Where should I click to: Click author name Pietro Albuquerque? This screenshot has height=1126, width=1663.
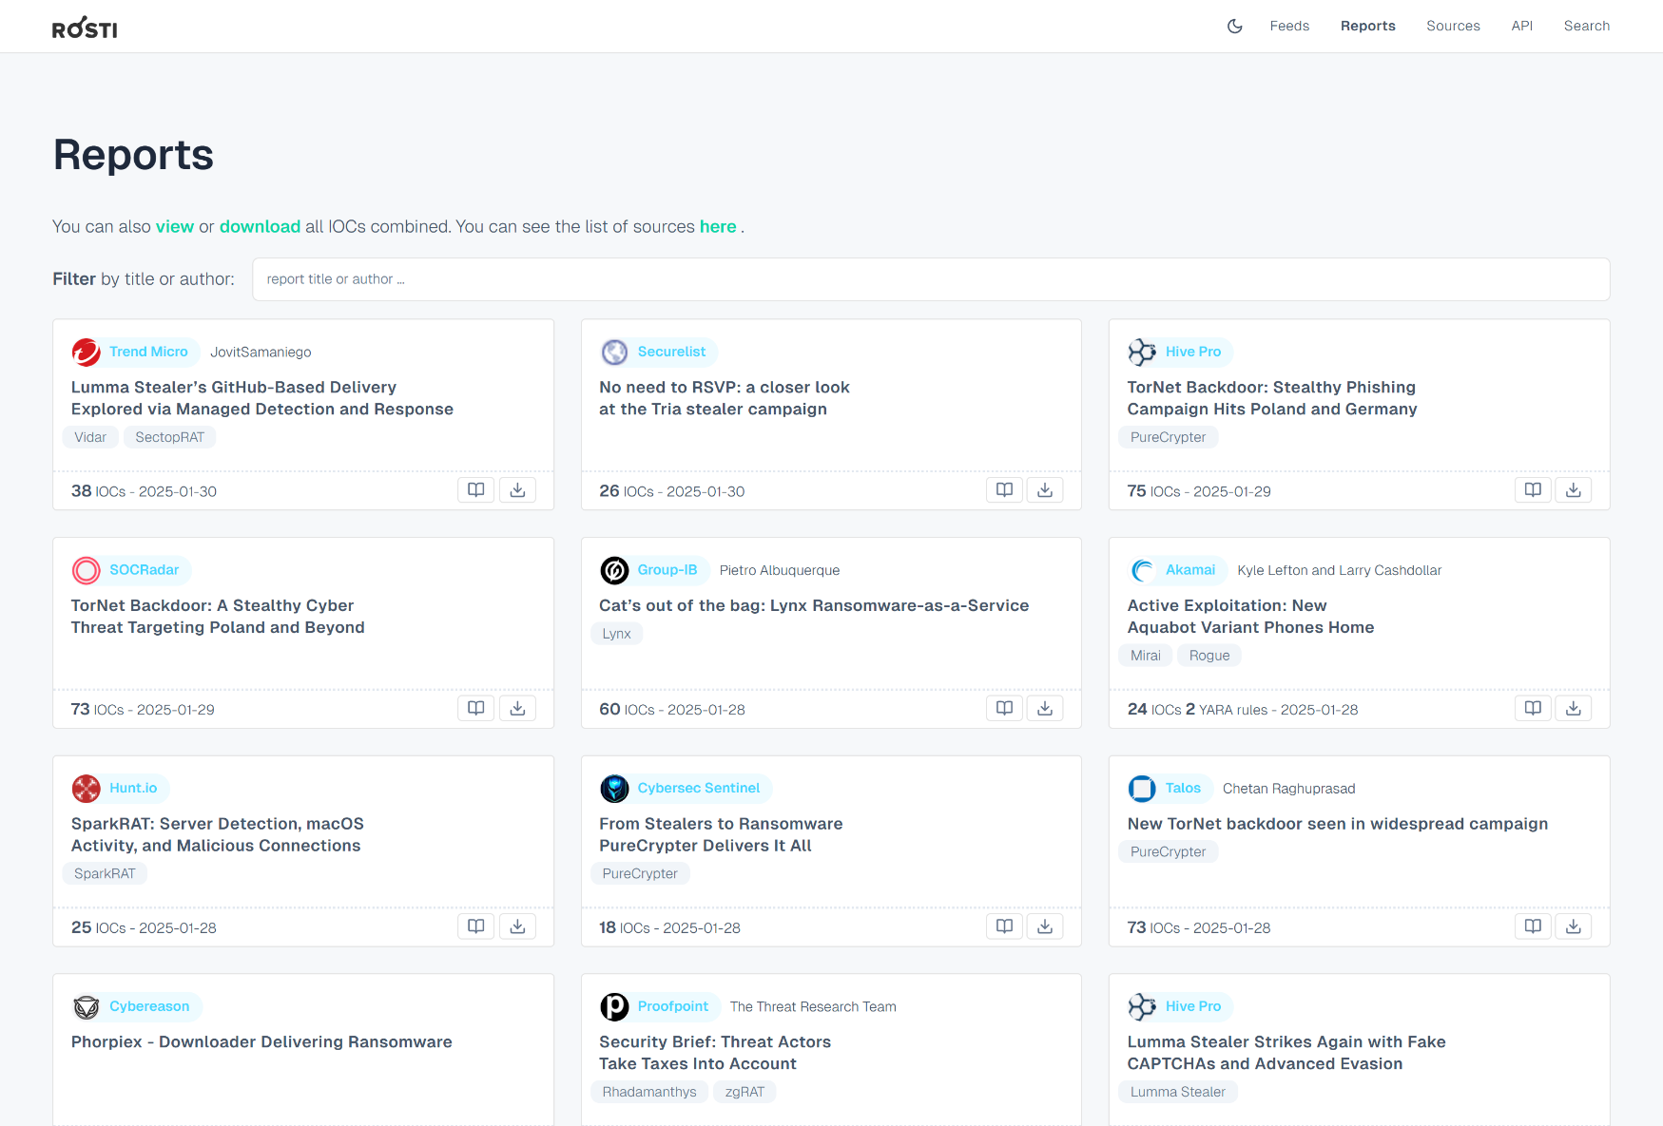[780, 570]
